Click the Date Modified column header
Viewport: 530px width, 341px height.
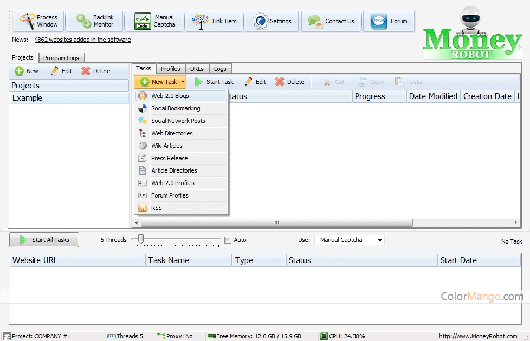click(x=434, y=96)
